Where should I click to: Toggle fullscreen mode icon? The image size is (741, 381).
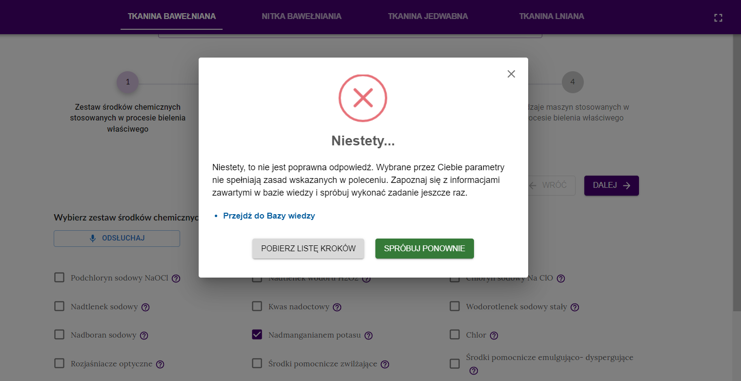(718, 18)
